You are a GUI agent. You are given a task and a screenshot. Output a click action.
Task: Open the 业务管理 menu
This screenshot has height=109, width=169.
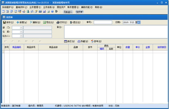point(35,7)
